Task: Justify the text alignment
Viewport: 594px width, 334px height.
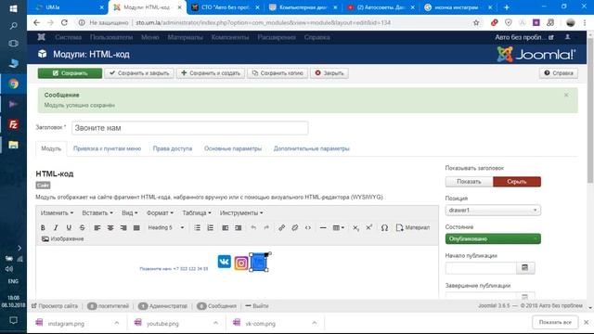Action: click(136, 227)
